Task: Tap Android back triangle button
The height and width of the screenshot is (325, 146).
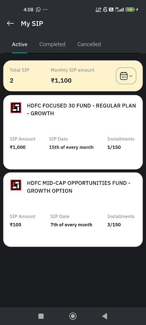Action: 105,316
